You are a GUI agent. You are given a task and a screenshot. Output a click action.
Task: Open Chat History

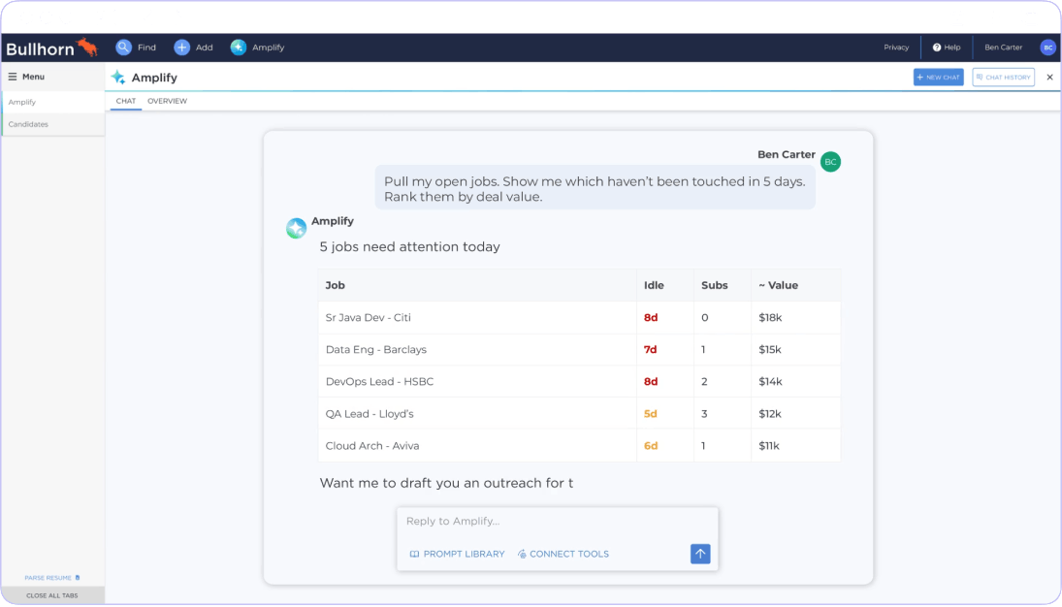click(x=1003, y=78)
